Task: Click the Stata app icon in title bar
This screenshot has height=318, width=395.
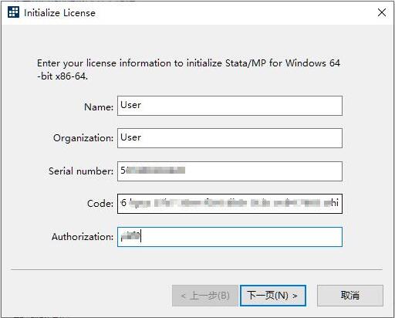Action: coord(13,12)
